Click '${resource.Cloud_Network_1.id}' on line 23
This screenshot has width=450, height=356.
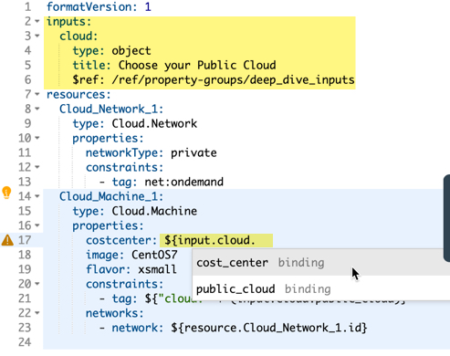(x=269, y=328)
